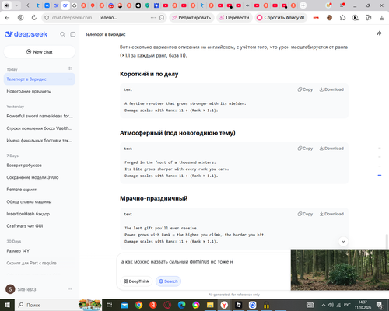389x311 pixels.
Task: Open options for the Телепорт в Виридис chat
Action: click(70, 79)
